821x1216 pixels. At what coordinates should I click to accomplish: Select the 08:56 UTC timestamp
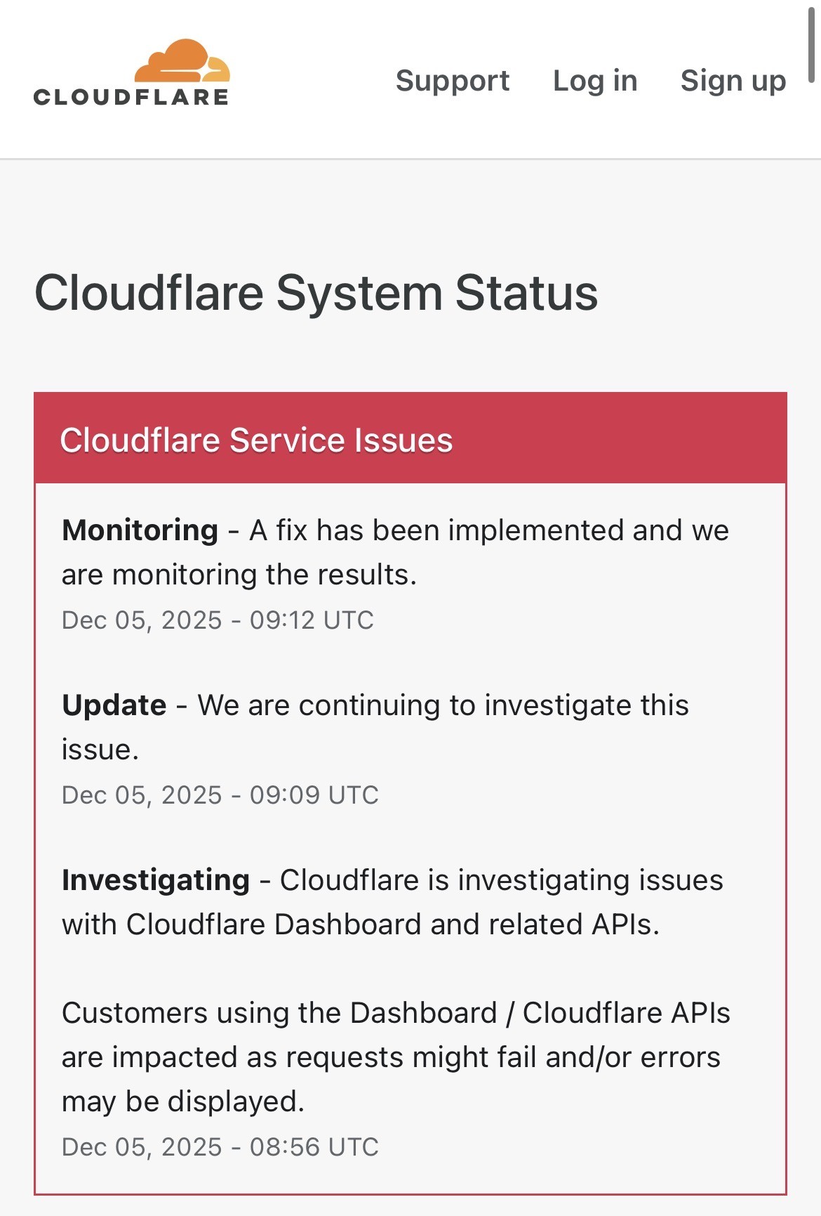220,1147
